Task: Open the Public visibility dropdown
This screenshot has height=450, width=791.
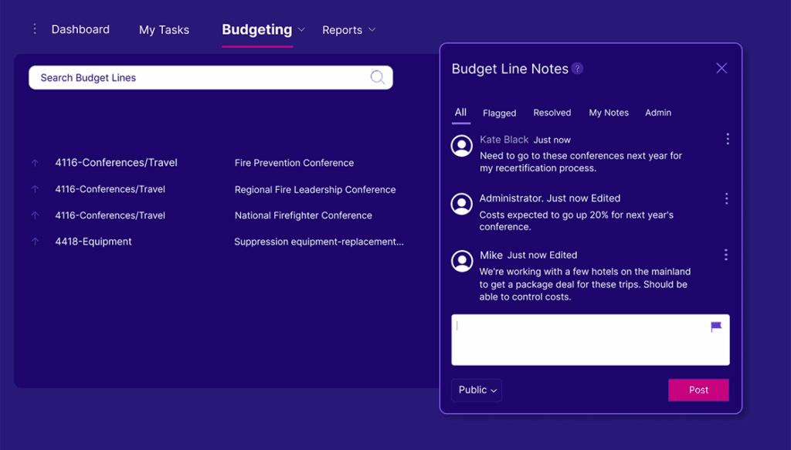Action: click(477, 390)
